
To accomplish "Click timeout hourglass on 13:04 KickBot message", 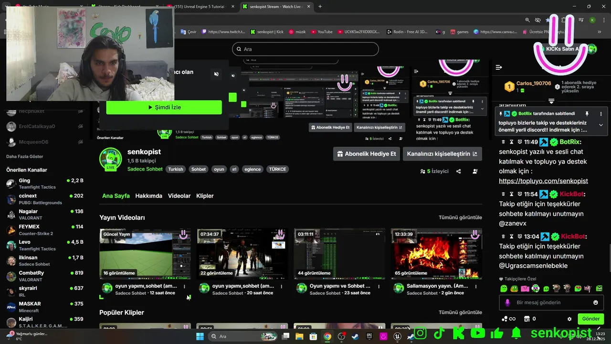I will point(511,236).
